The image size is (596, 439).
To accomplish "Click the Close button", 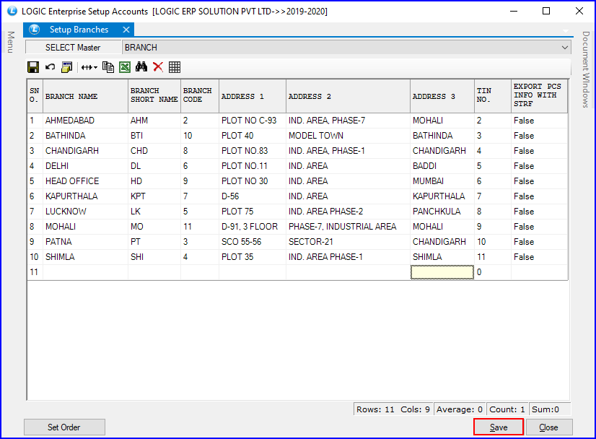I will (x=549, y=427).
